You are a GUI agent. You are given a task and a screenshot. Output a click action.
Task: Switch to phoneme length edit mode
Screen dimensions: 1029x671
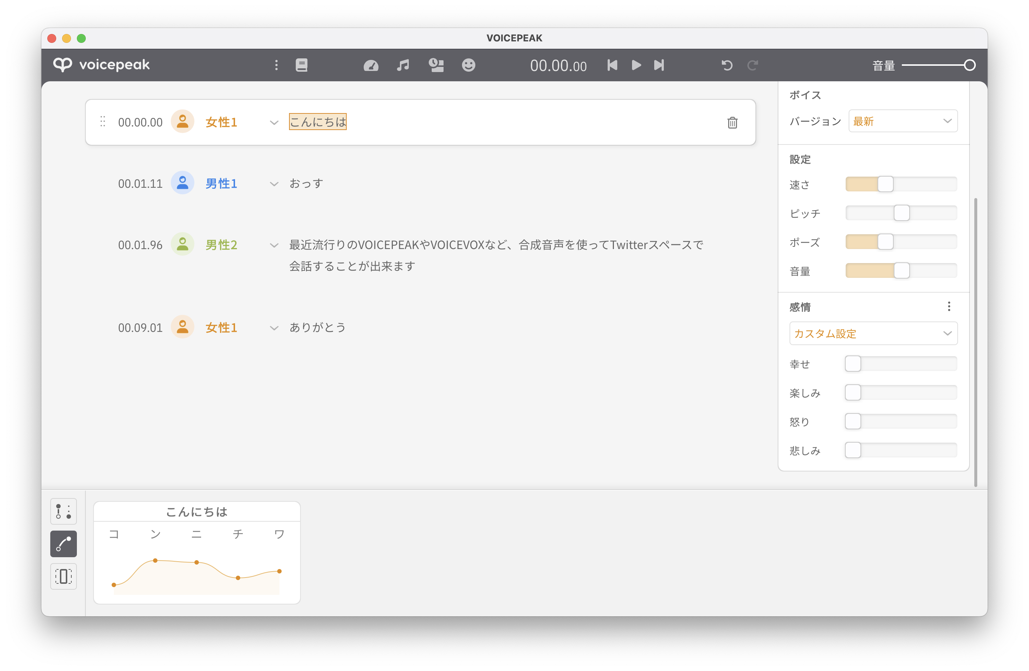[x=64, y=576]
